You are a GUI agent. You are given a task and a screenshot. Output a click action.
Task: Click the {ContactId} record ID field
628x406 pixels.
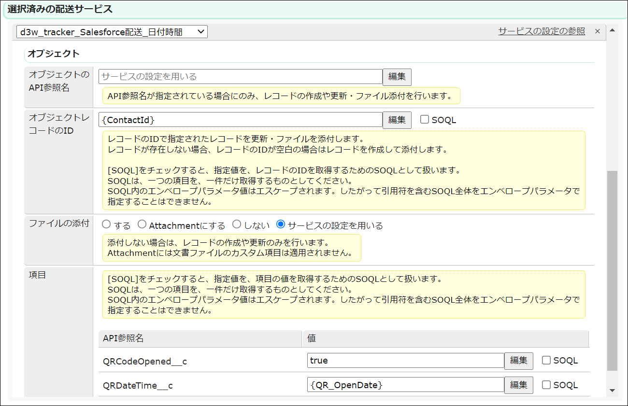tap(240, 120)
